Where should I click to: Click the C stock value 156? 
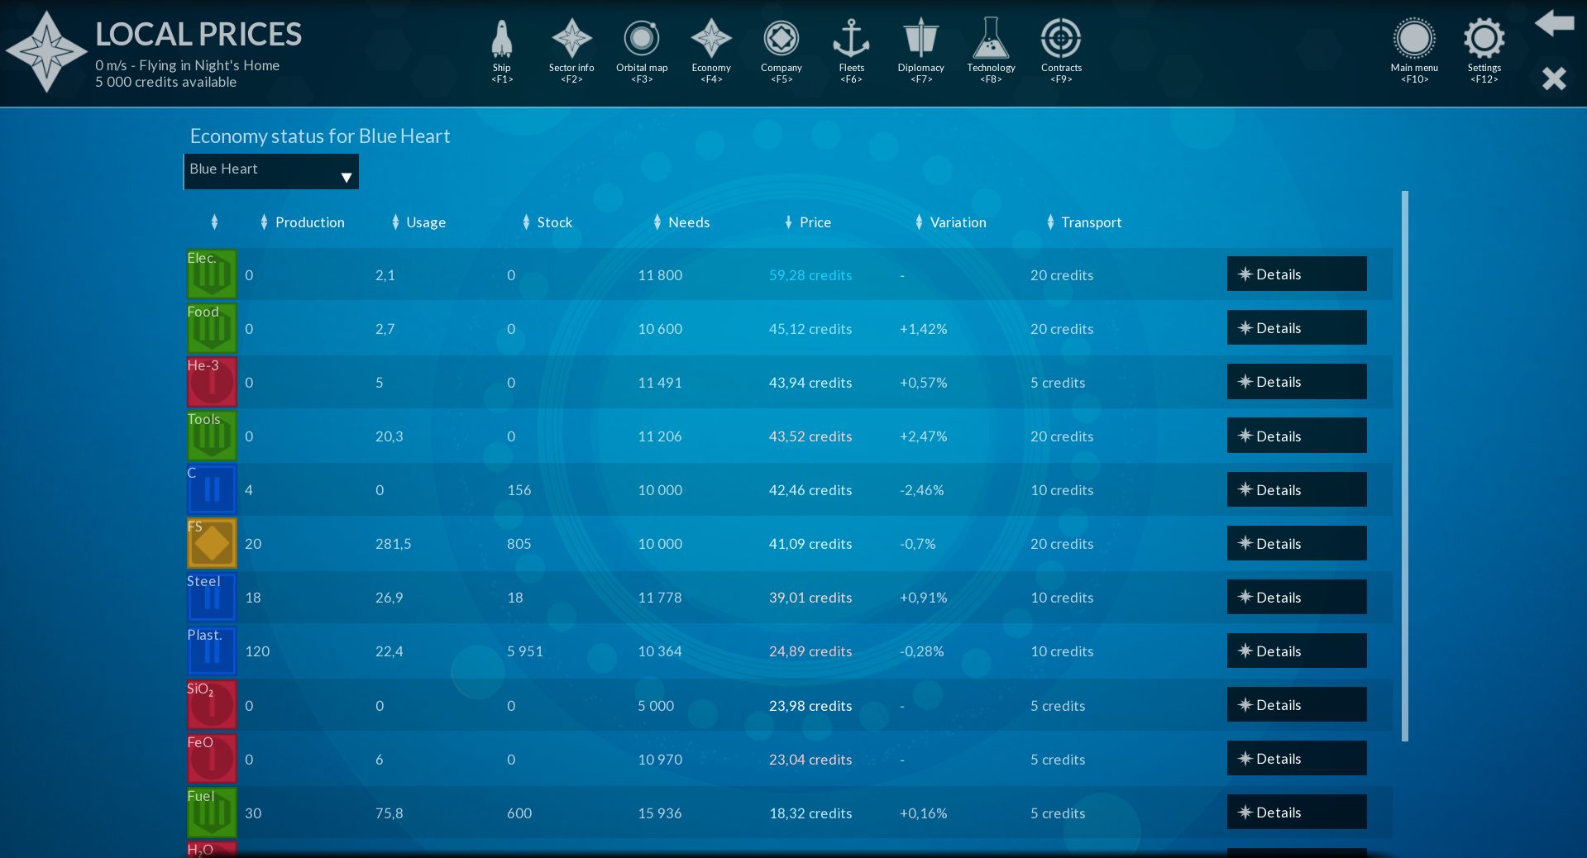[x=519, y=490]
